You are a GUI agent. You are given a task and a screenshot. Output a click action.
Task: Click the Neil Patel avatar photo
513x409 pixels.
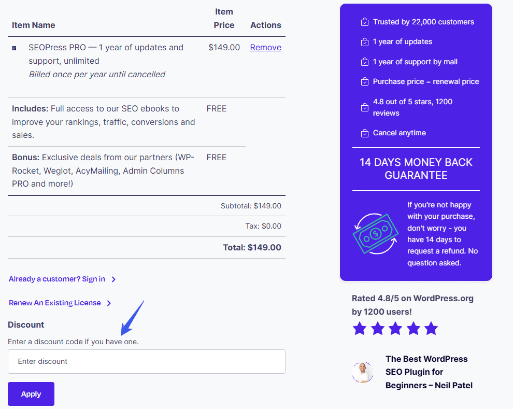pyautogui.click(x=362, y=372)
